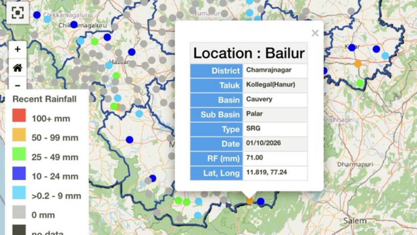Click the blue marker on Chikkamagaluru label

point(74,24)
